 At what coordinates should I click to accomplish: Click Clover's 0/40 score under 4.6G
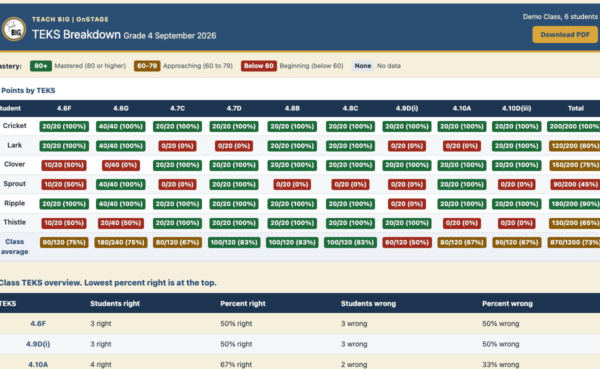click(x=120, y=165)
